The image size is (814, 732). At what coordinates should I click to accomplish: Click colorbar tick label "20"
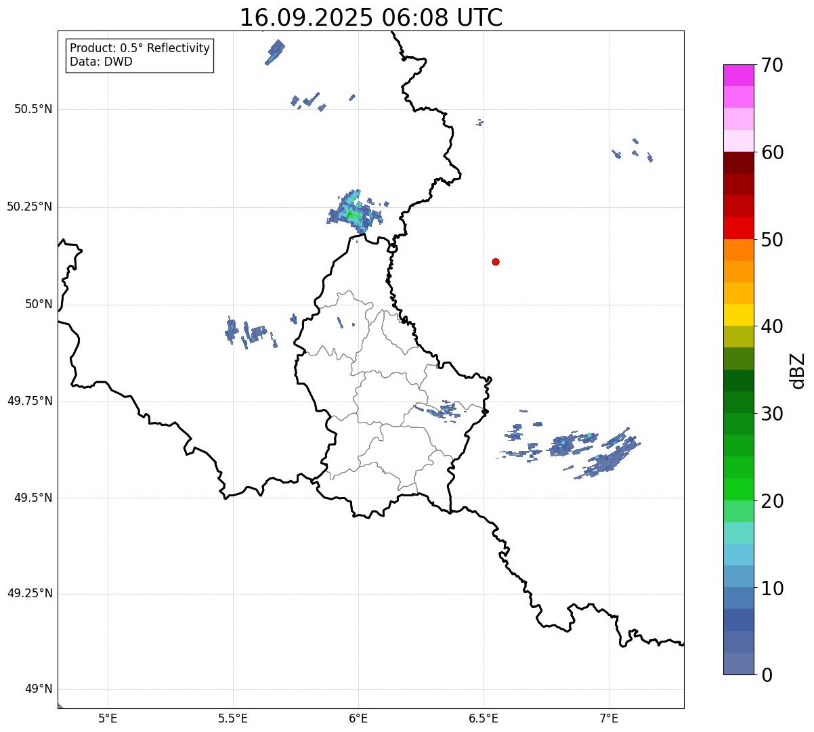coord(772,501)
